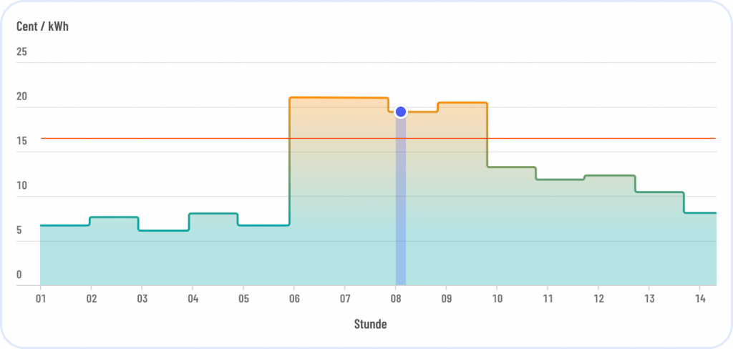Click the "Stunde" axis title

(371, 324)
